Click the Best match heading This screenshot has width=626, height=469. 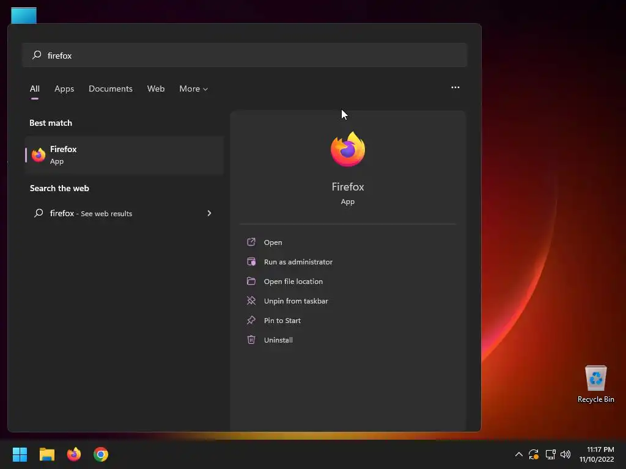[51, 123]
